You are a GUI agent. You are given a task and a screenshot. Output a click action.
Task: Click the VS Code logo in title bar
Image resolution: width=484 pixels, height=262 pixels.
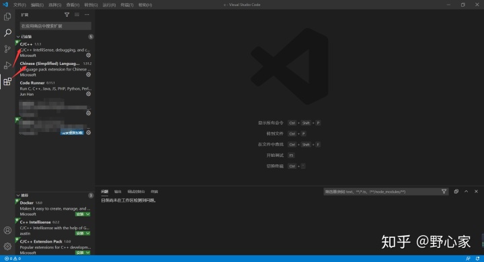point(5,5)
